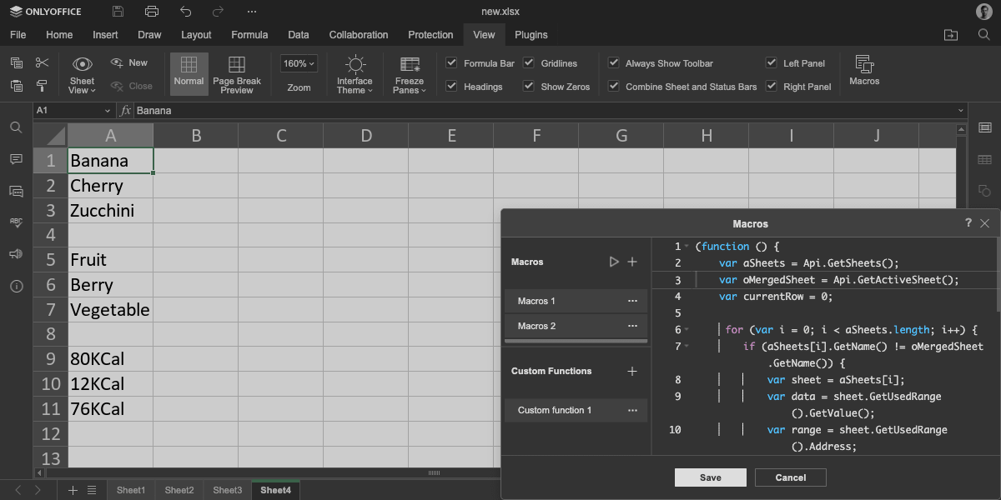The height and width of the screenshot is (500, 1001).
Task: Toggle the Gridlines checkbox
Action: (528, 62)
